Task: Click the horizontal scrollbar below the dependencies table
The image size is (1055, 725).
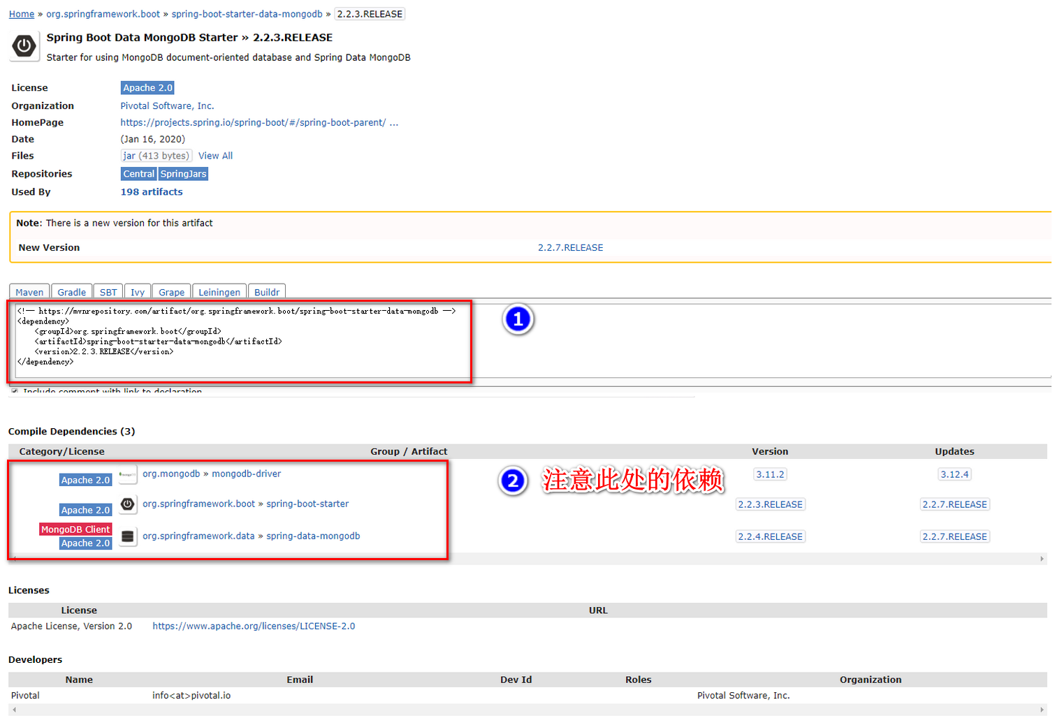Action: [x=524, y=558]
